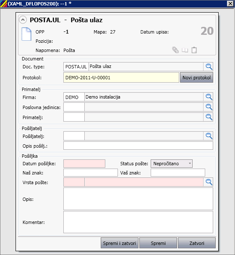The width and height of the screenshot is (235, 255).
Task: Collapse the POSTA.UL header panel
Action: (23, 20)
